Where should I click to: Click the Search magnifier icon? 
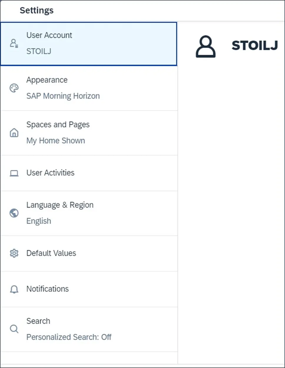(x=14, y=329)
